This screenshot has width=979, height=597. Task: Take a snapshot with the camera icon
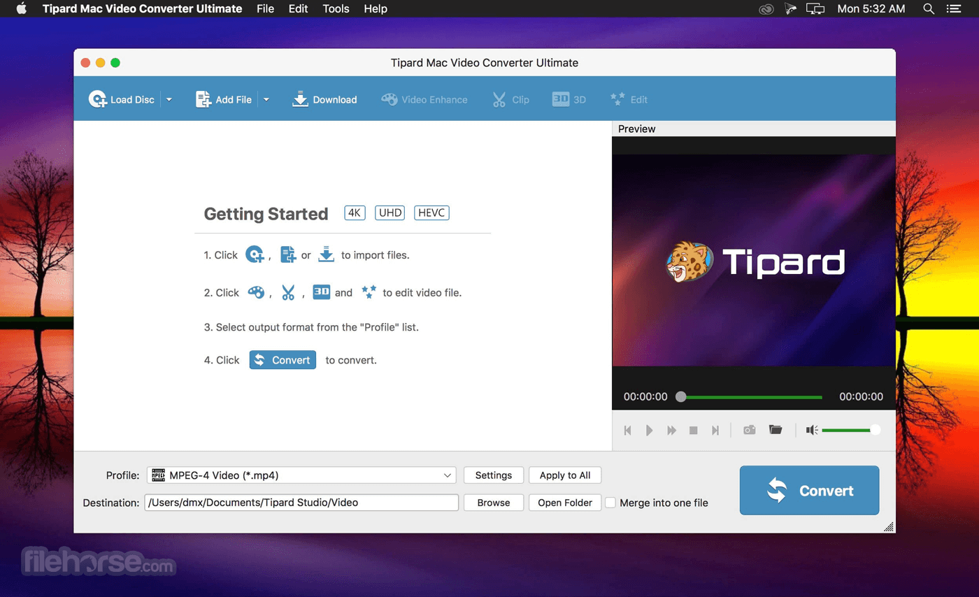point(750,430)
